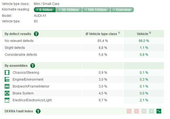Click the Bodywork/Frame/Interior car icon

click(7, 86)
